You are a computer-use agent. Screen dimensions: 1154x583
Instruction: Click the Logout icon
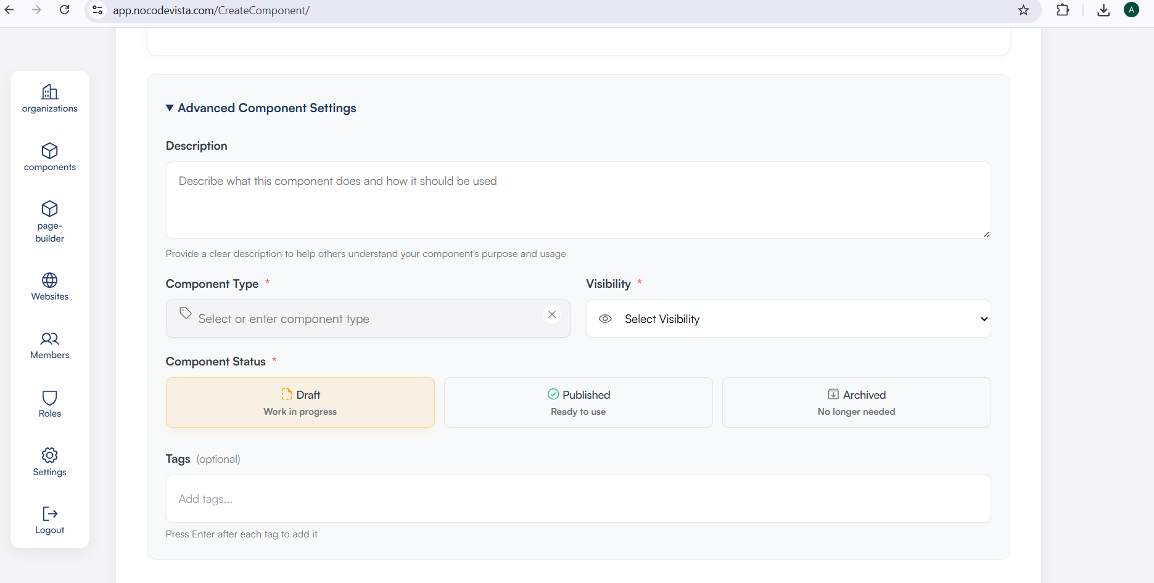click(49, 514)
